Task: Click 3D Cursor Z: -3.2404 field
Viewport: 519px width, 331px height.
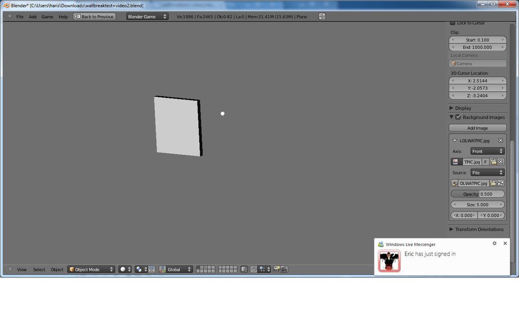Action: 477,96
